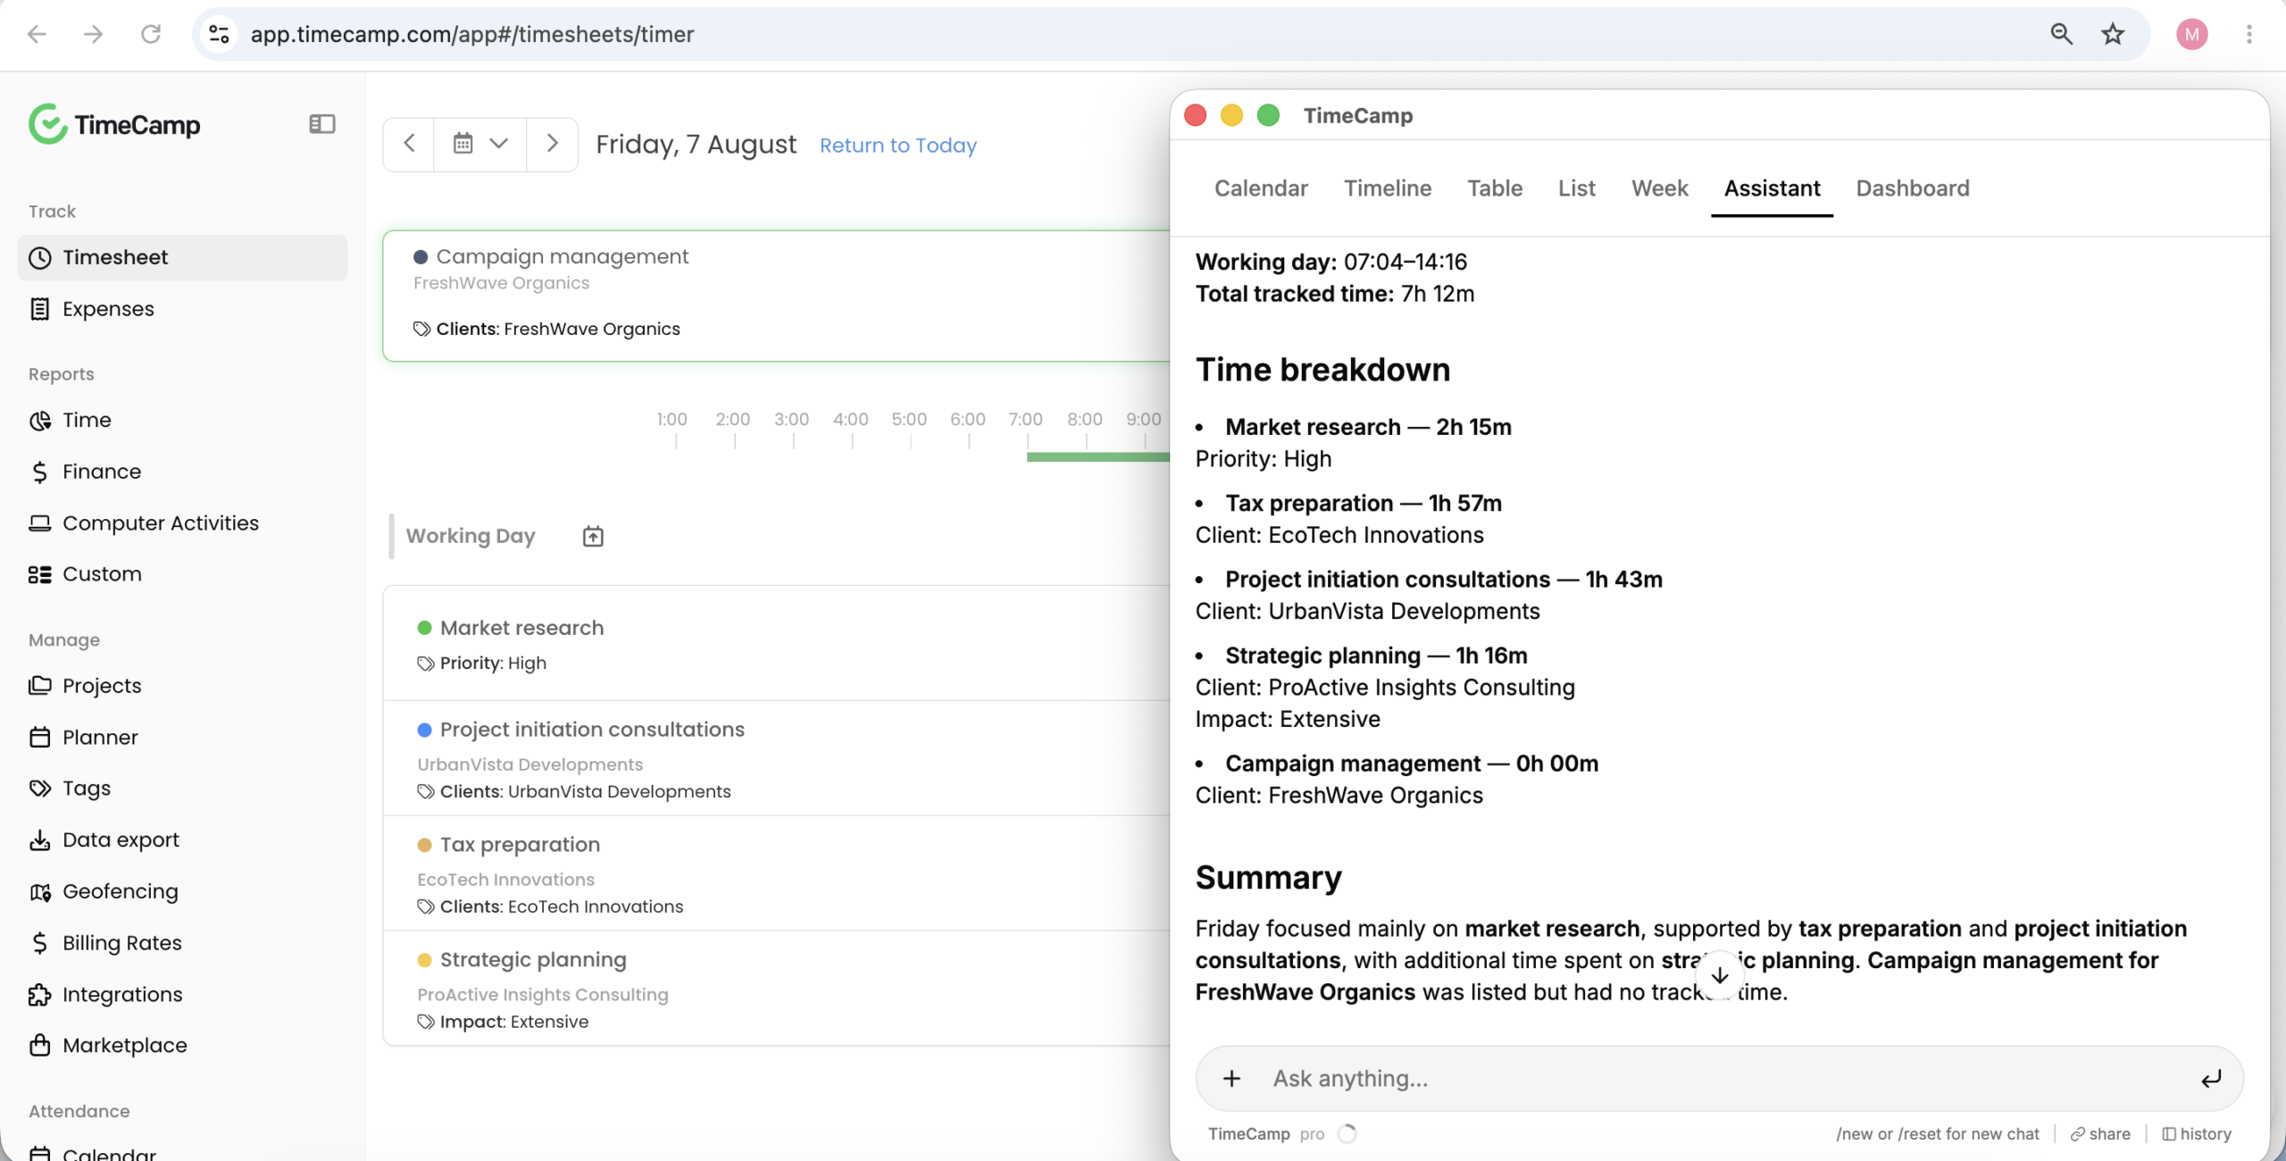
Task: Click the Working Day export icon
Action: [x=593, y=536]
